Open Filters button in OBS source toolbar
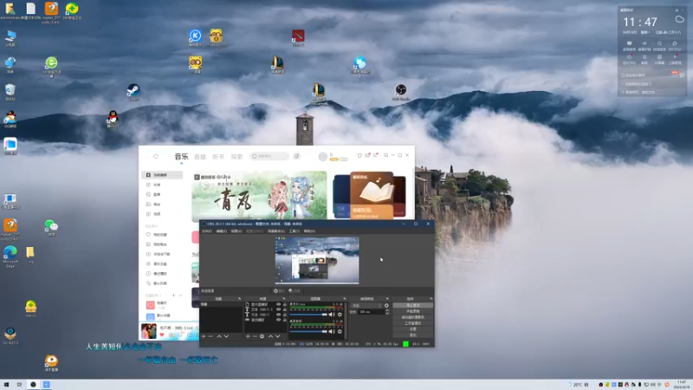 click(x=295, y=291)
